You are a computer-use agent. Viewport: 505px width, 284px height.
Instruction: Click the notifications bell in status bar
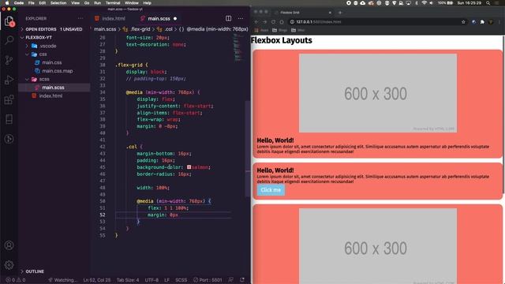242,280
